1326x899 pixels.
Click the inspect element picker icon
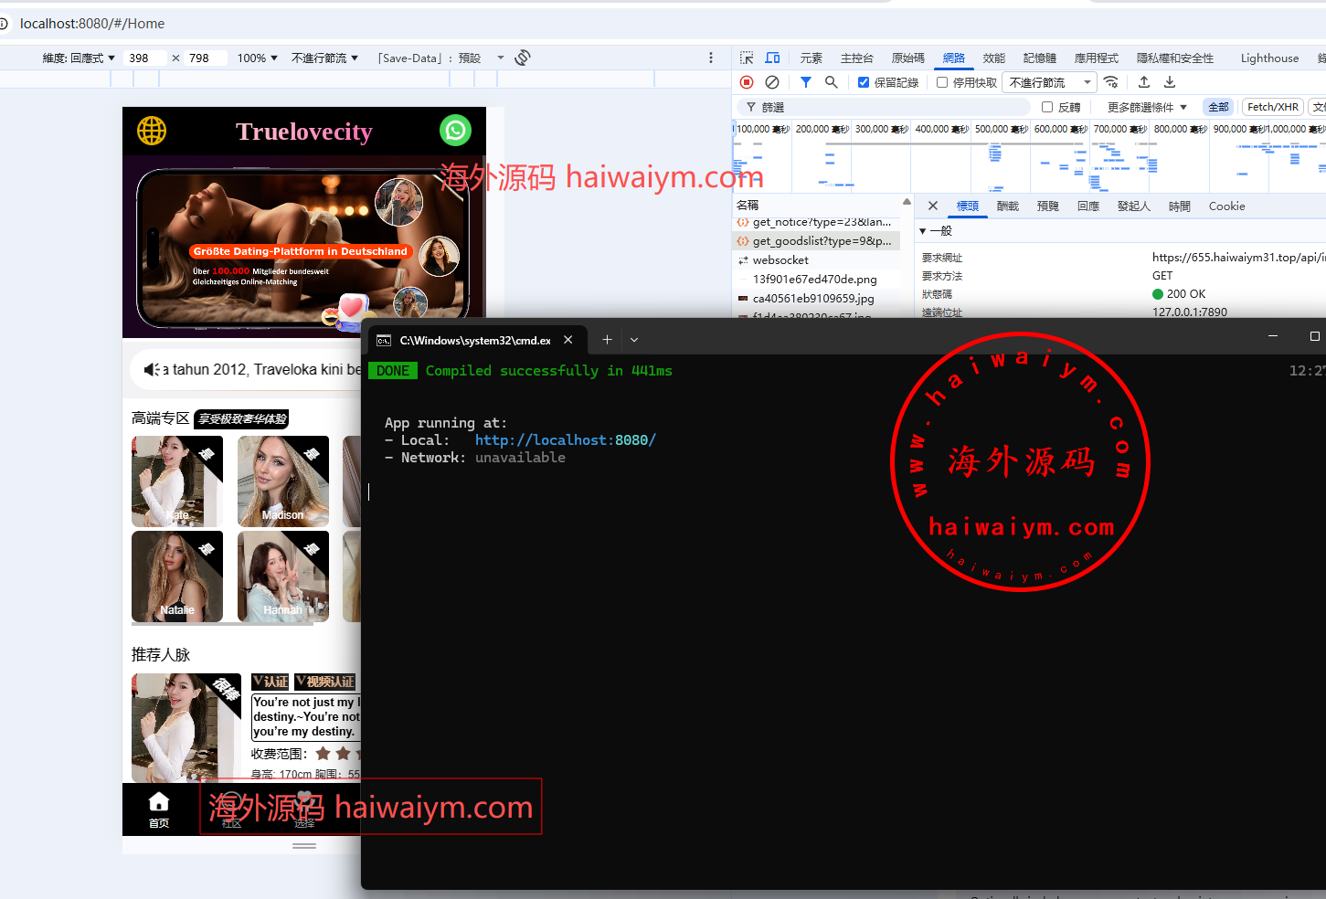click(x=747, y=58)
